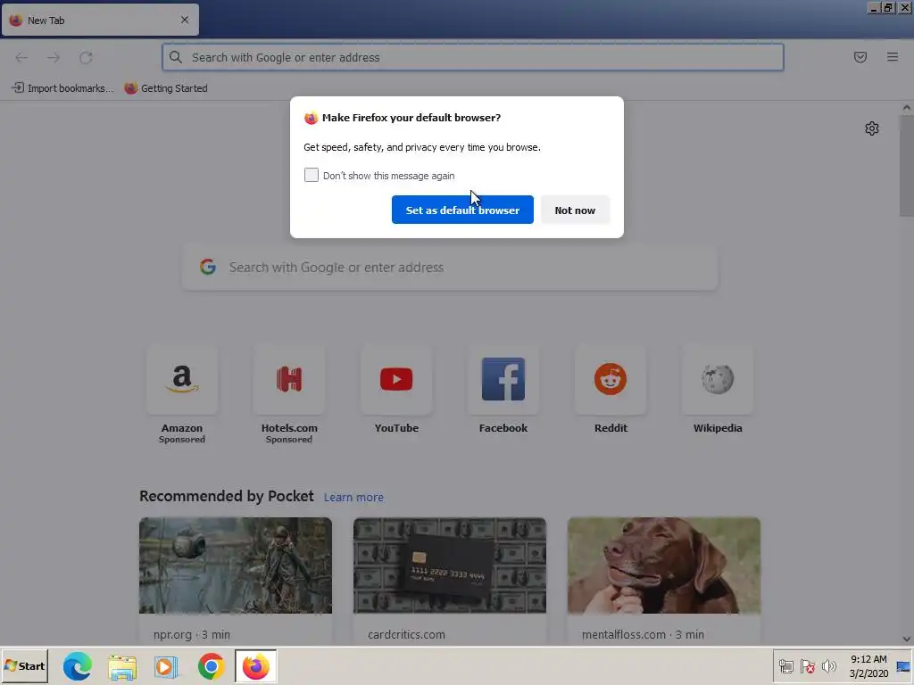This screenshot has width=914, height=685.
Task: Click the Firefox taskbar button
Action: 256,665
